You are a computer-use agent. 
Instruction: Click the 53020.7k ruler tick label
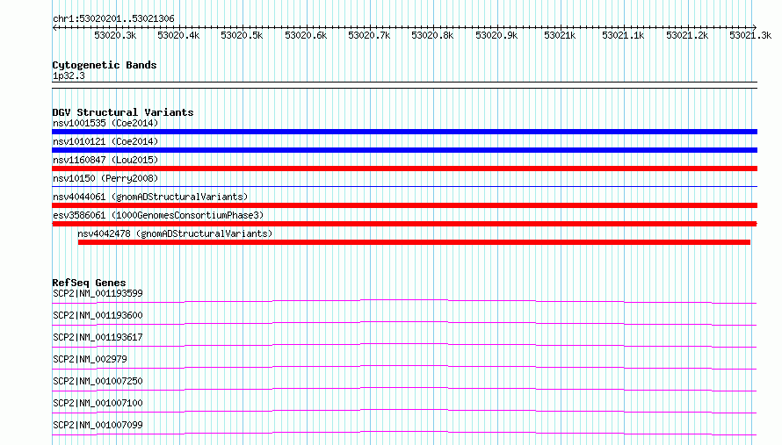[x=369, y=35]
